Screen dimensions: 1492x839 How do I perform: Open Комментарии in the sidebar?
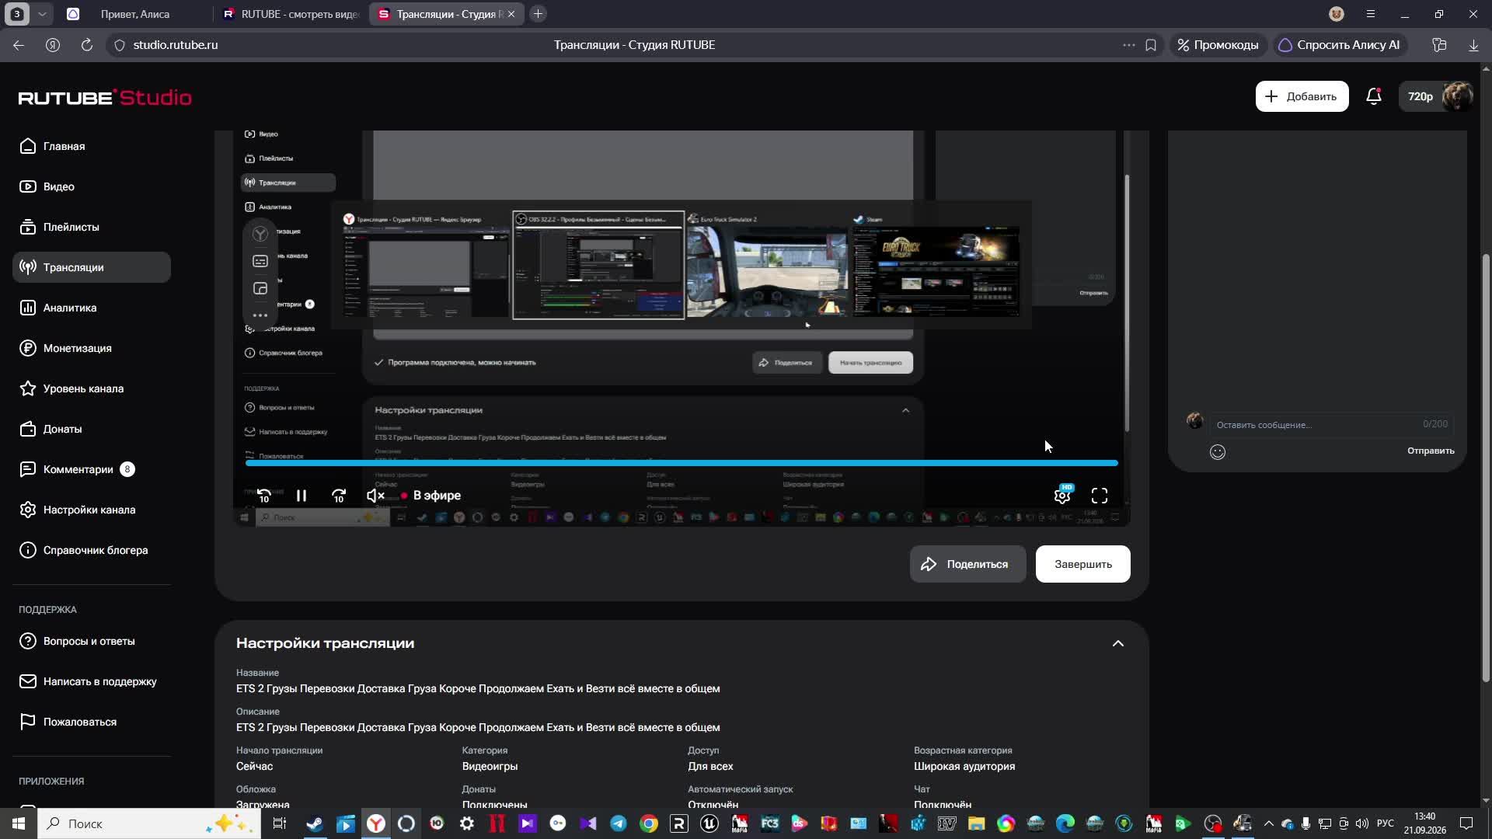click(76, 469)
